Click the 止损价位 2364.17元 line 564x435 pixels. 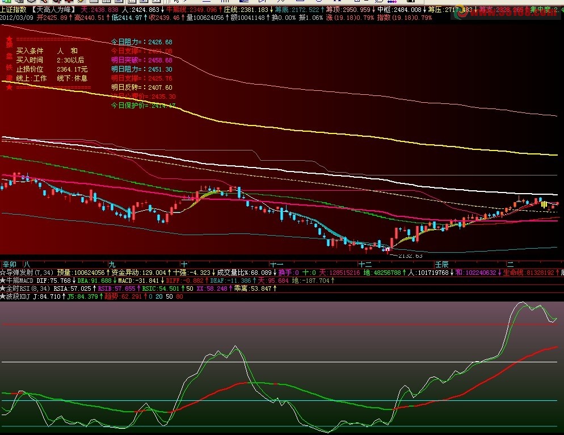point(50,69)
